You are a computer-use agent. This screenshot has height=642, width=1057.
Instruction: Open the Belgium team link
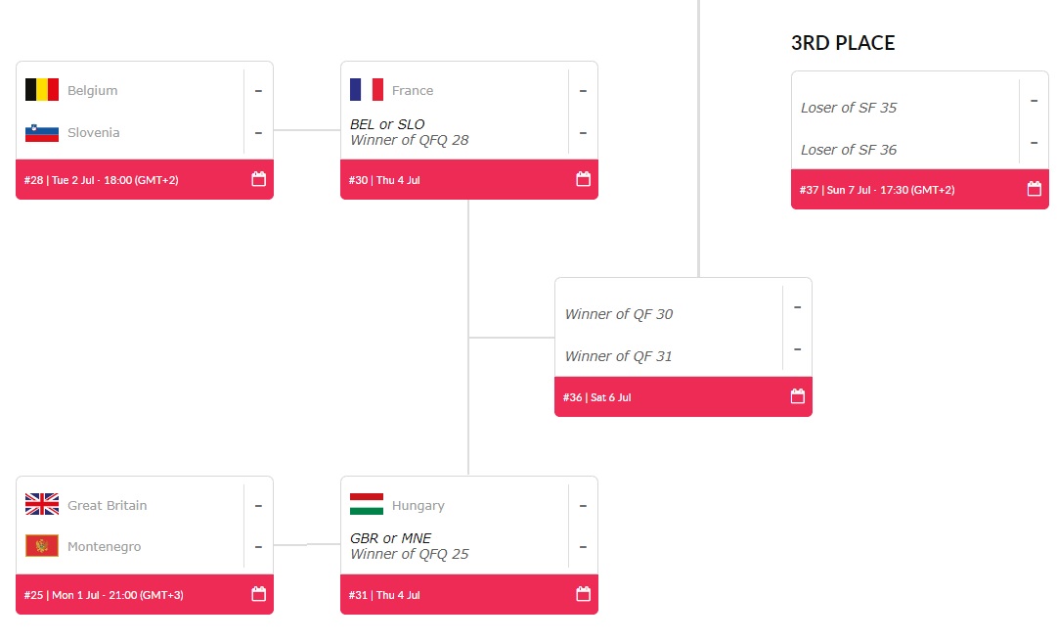pos(92,90)
